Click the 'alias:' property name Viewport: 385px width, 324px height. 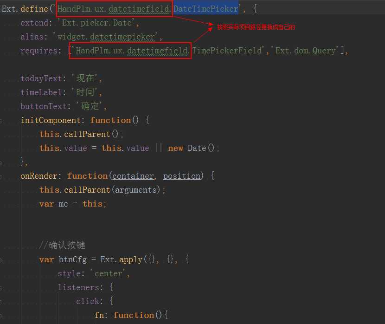34,37
